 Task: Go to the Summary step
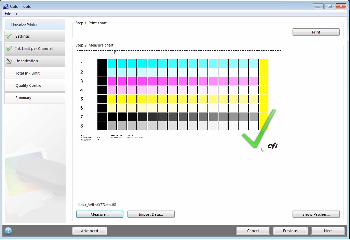click(x=35, y=98)
